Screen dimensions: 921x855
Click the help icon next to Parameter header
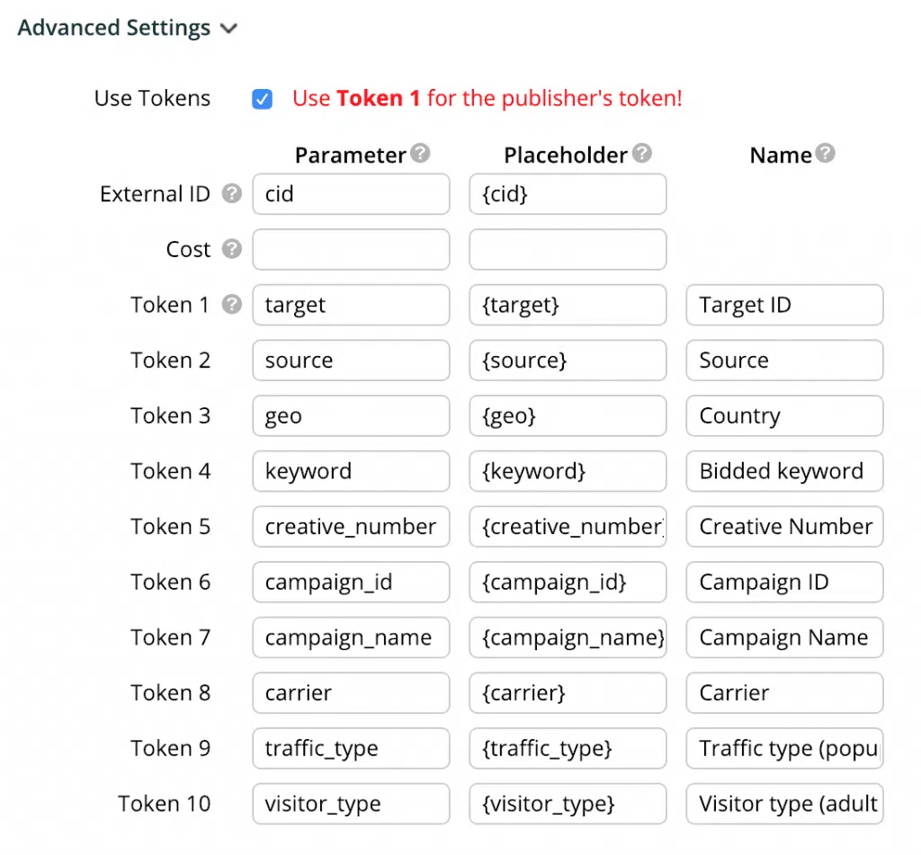point(420,154)
